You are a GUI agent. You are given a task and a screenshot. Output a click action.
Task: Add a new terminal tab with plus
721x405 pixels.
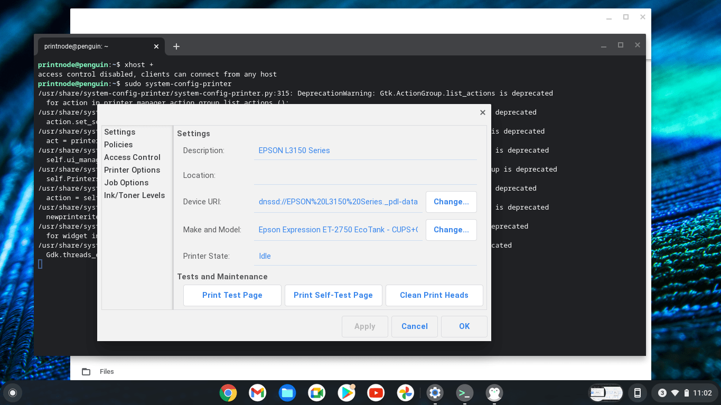coord(176,46)
